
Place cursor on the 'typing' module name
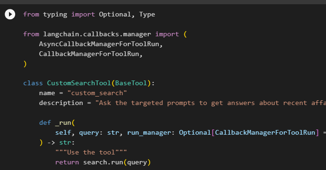55,15
